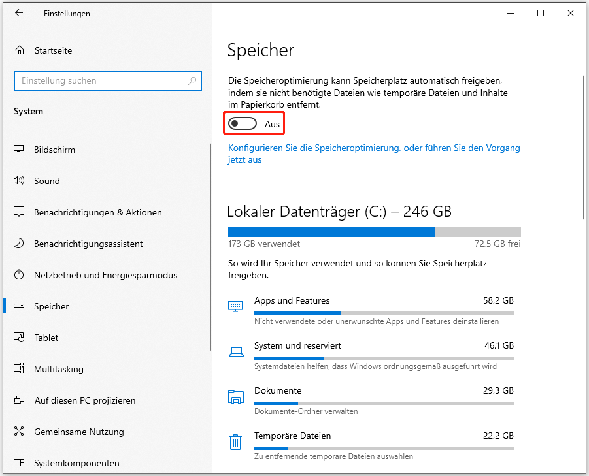The image size is (589, 476).
Task: Click the 58,2 GB value
Action: point(498,300)
